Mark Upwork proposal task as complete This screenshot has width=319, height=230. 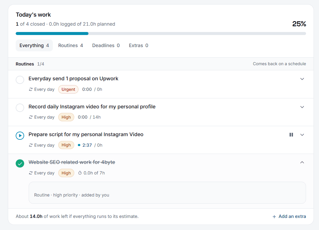(x=20, y=80)
